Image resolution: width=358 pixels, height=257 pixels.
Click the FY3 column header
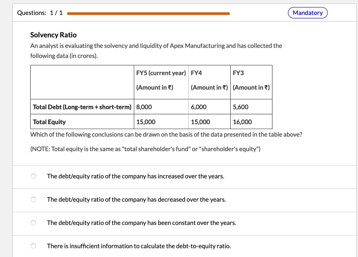point(251,82)
